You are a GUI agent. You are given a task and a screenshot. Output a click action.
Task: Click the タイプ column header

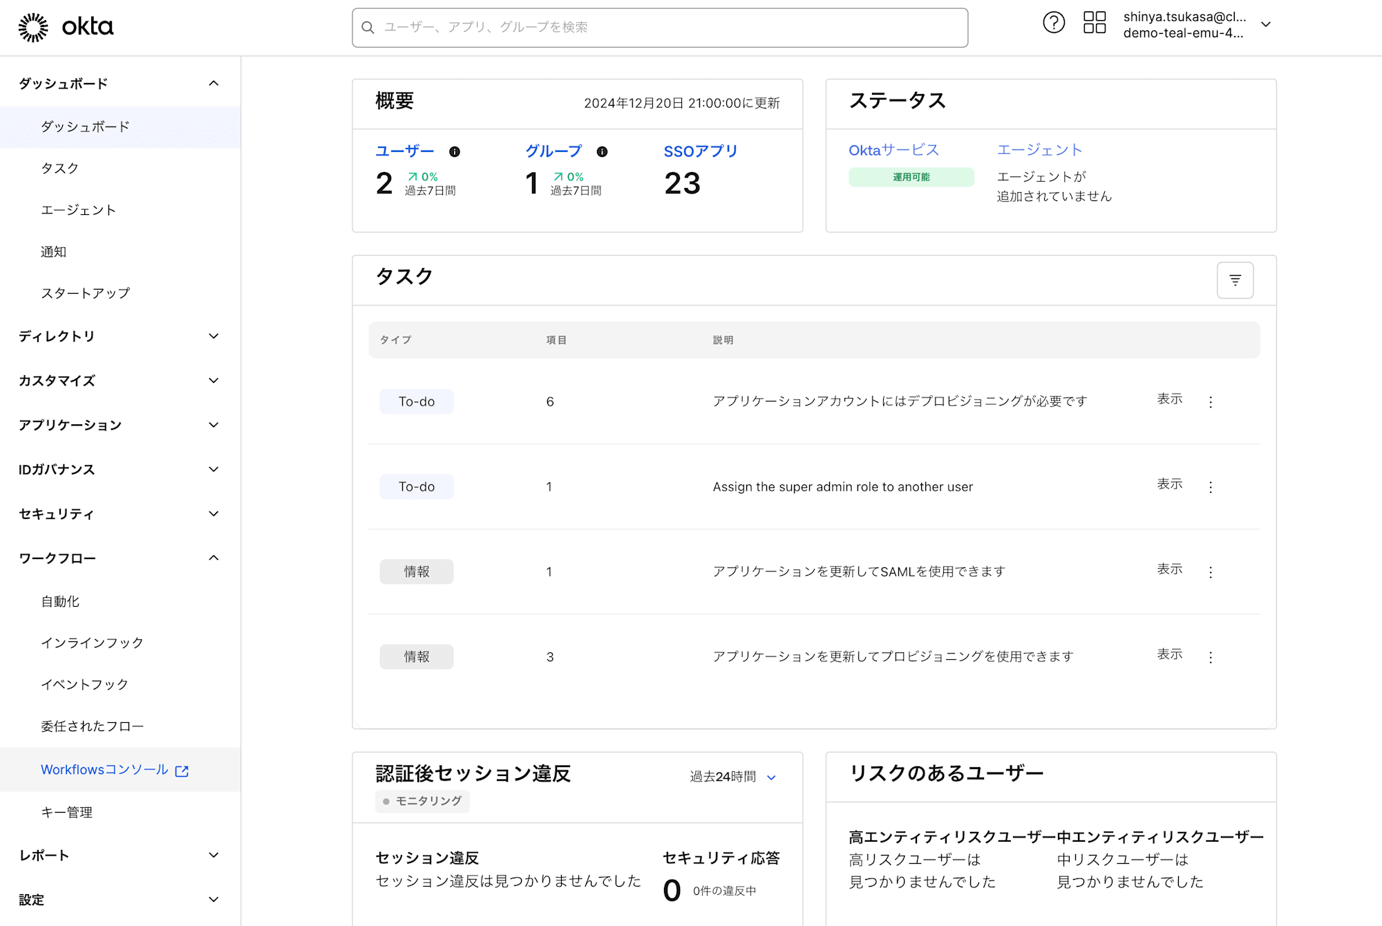[x=395, y=340]
